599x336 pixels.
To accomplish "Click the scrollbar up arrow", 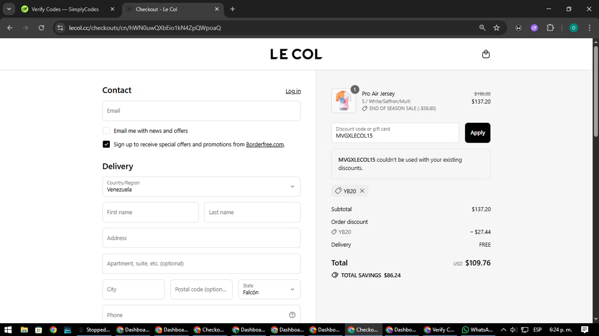I will coord(596,41).
